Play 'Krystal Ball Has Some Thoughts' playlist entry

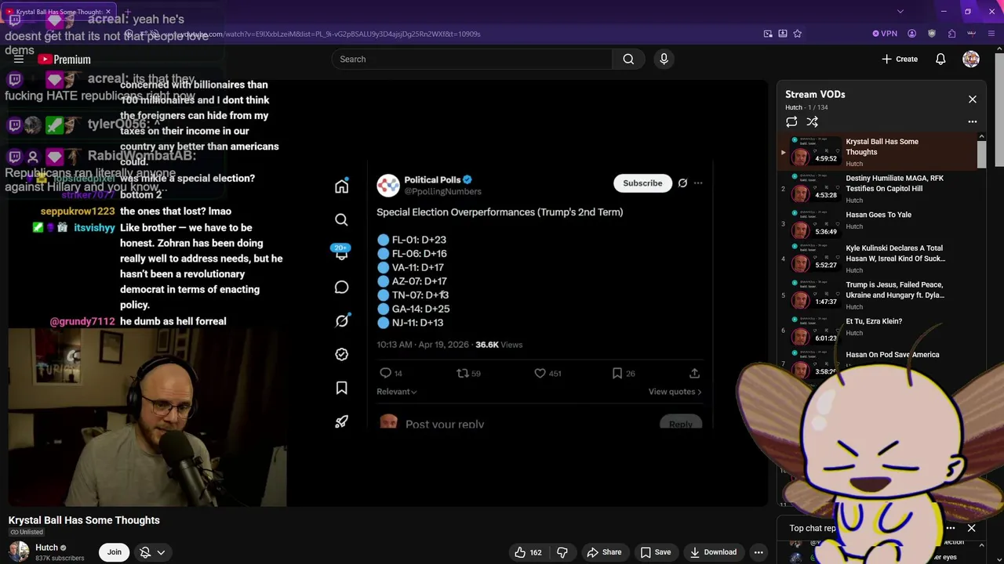[x=877, y=152]
